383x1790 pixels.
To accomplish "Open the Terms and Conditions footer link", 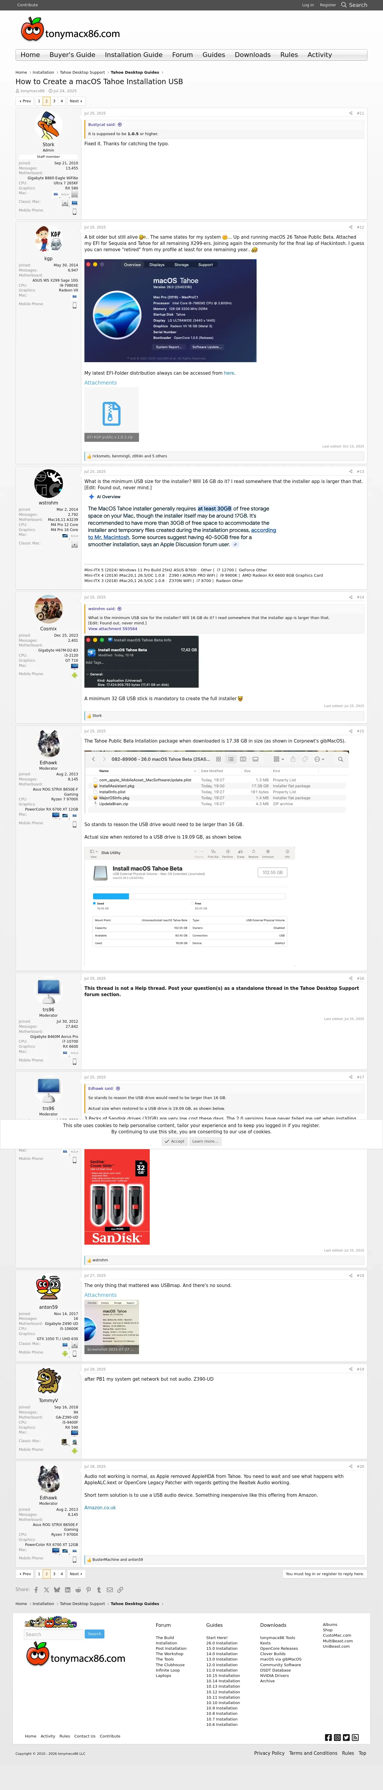I will click(313, 1753).
